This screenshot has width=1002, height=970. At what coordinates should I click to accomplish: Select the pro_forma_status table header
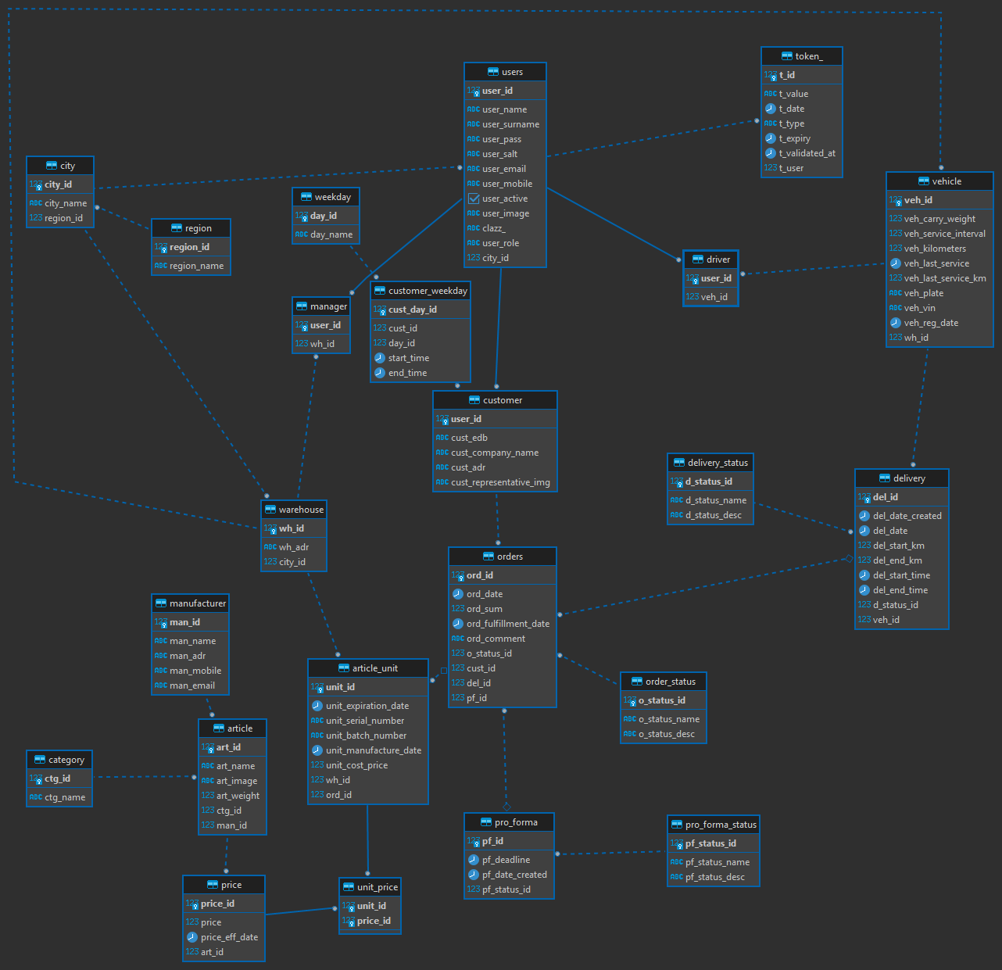(x=714, y=825)
